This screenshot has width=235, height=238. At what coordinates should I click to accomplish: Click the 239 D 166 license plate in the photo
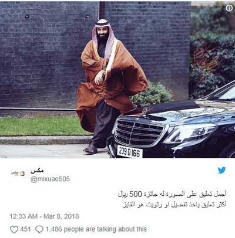[x=130, y=152]
